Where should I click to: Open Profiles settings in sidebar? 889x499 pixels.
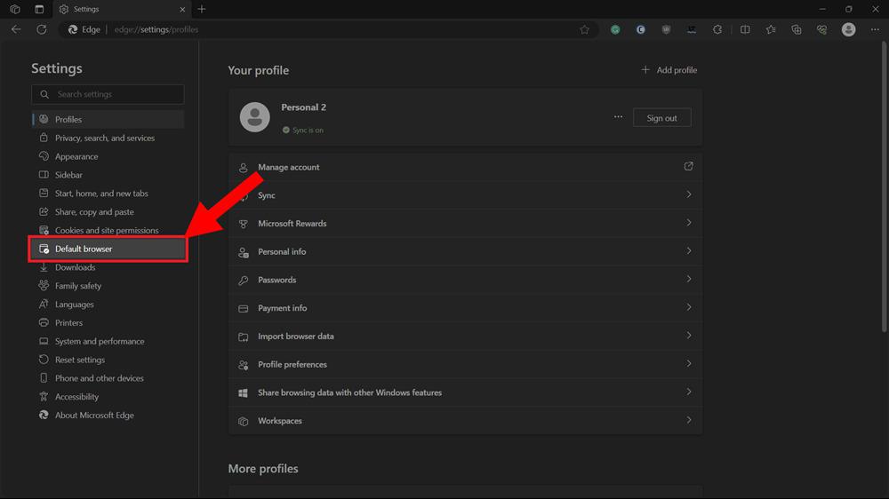(108, 120)
